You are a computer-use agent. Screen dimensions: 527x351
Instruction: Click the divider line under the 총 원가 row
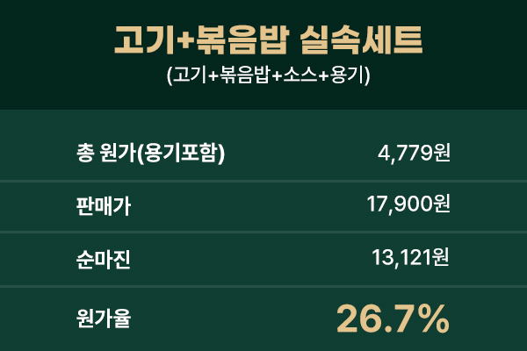tap(263, 181)
